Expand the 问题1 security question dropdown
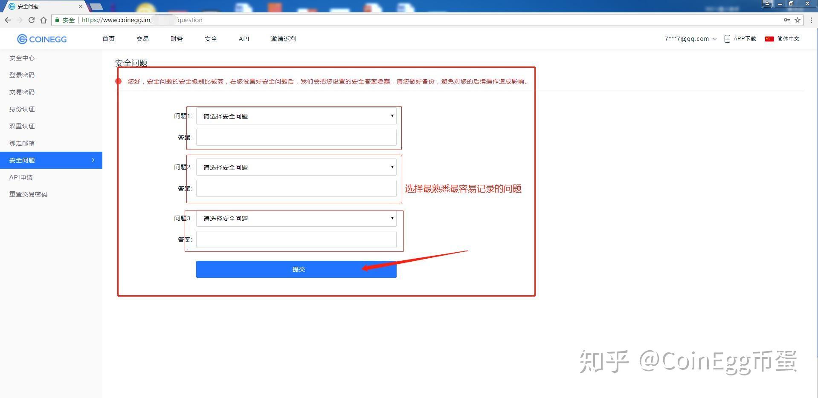The image size is (818, 398). point(296,116)
